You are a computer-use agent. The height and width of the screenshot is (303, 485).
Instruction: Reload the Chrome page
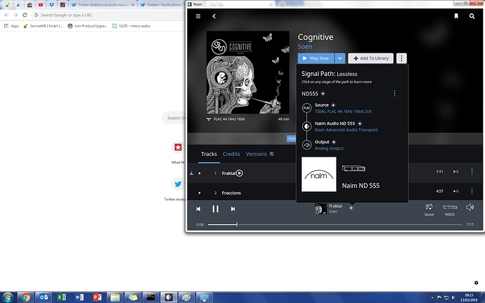coord(25,15)
